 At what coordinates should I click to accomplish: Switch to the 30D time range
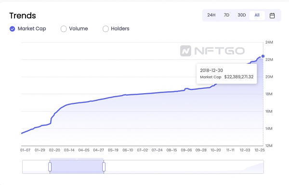pos(242,15)
